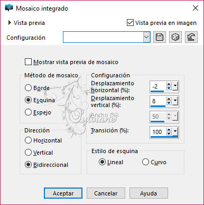204x205 pixels.
Task: Open Desplazamiento horizontal slider dropdown arrow
Action: [x=175, y=86]
